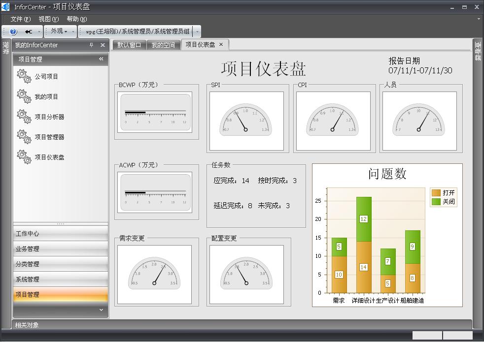Click the 需求变更 dial gauge

154,274
